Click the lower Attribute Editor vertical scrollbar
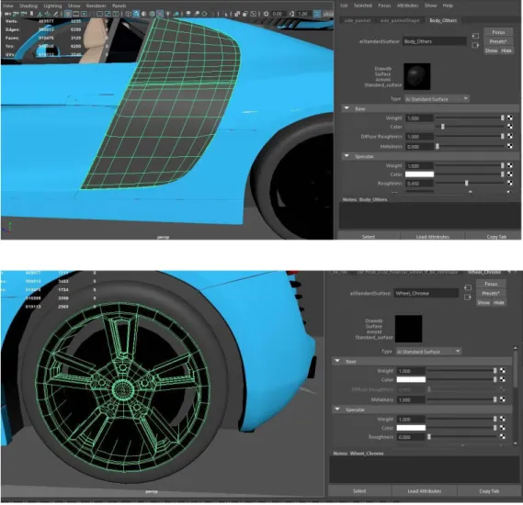Image resolution: width=523 pixels, height=505 pixels. (516, 396)
